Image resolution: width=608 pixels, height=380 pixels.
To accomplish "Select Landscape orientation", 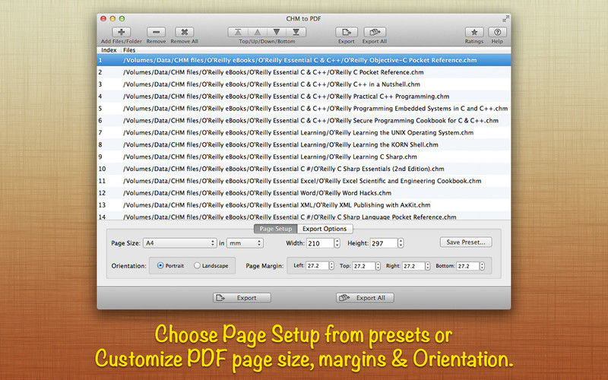I will (197, 265).
